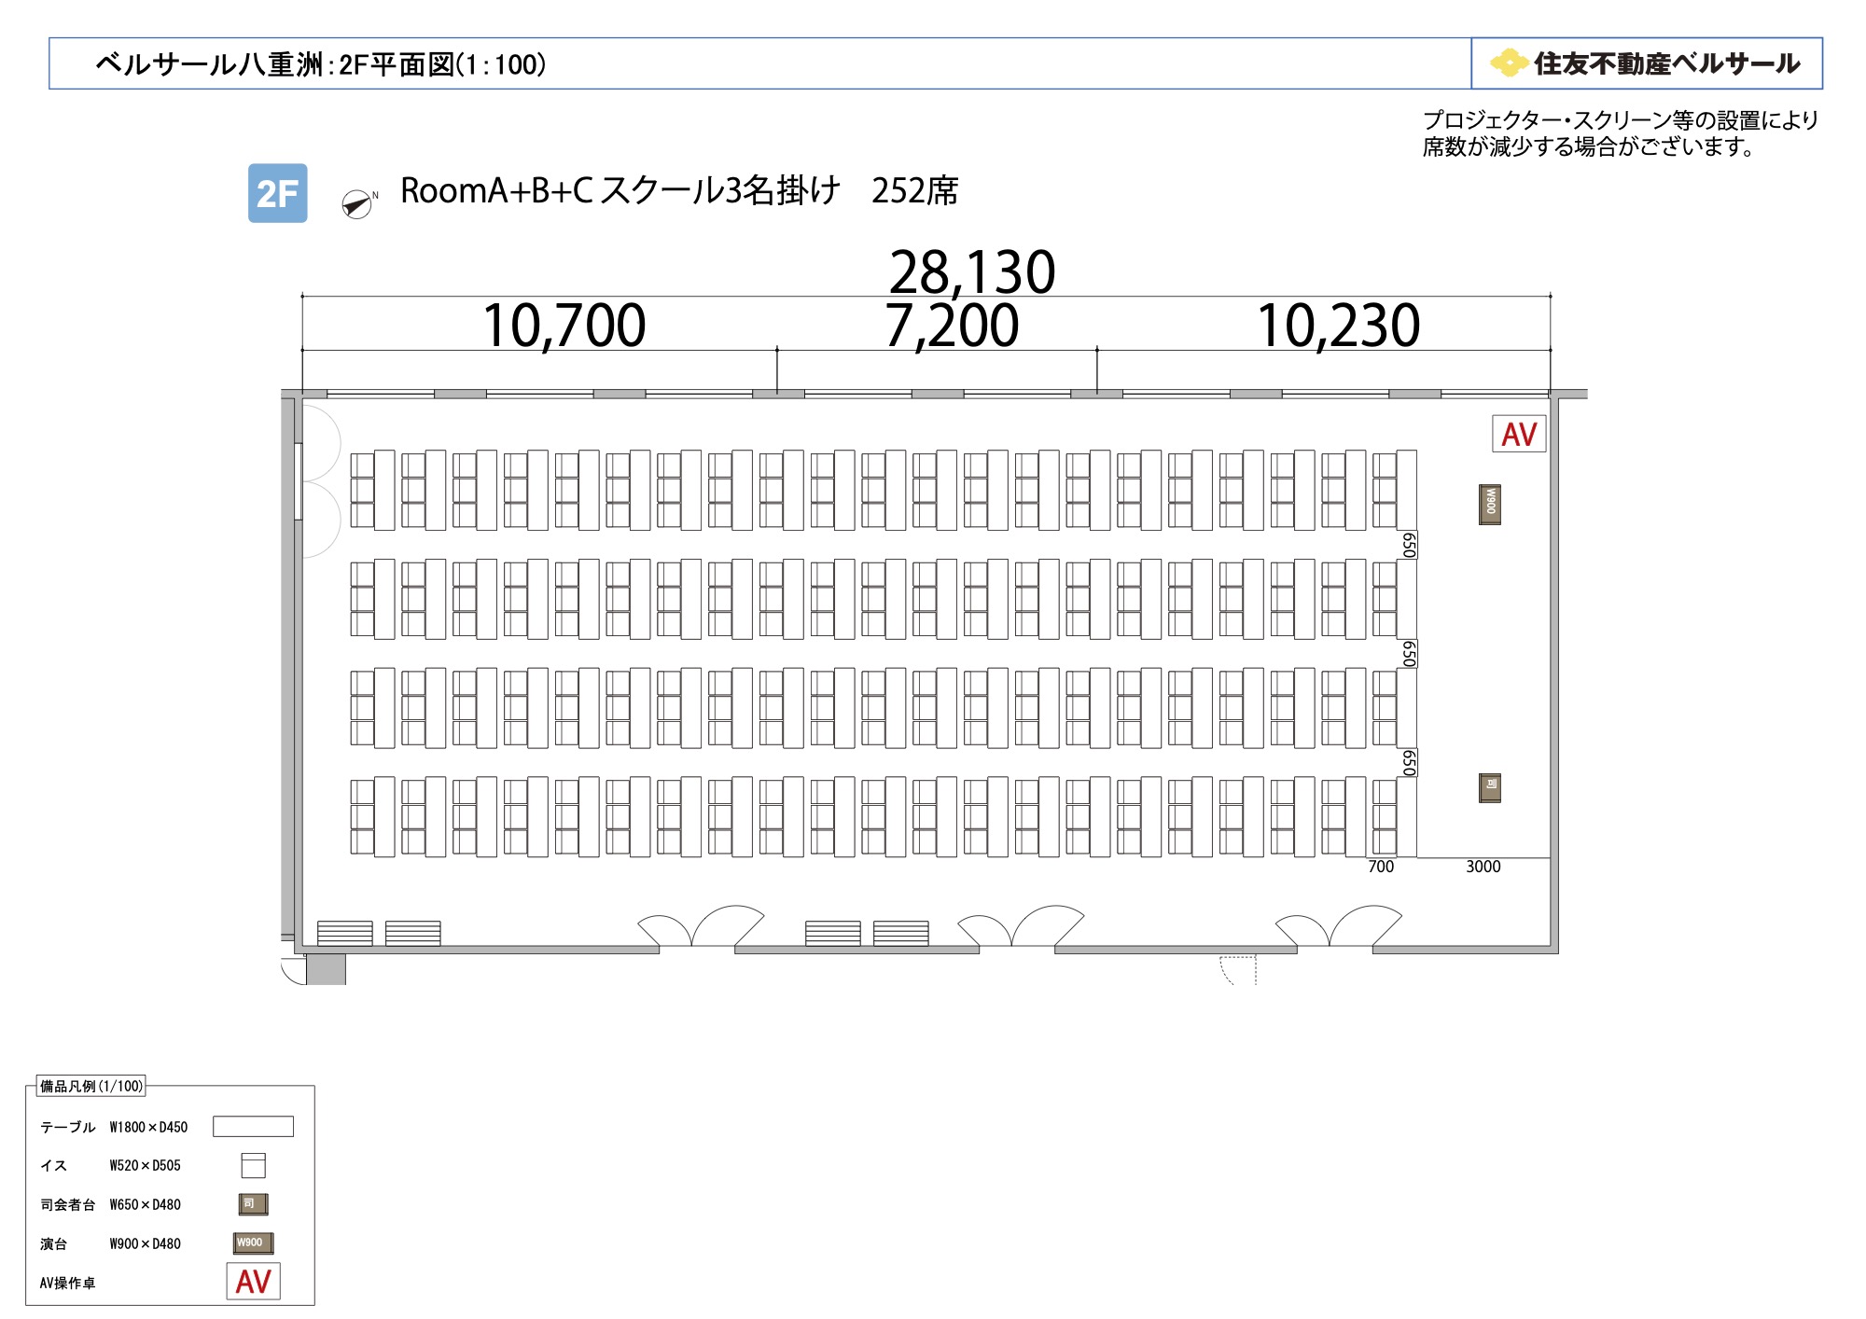The width and height of the screenshot is (1866, 1319).
Task: Select the moderator stand in the room
Action: [x=1490, y=788]
